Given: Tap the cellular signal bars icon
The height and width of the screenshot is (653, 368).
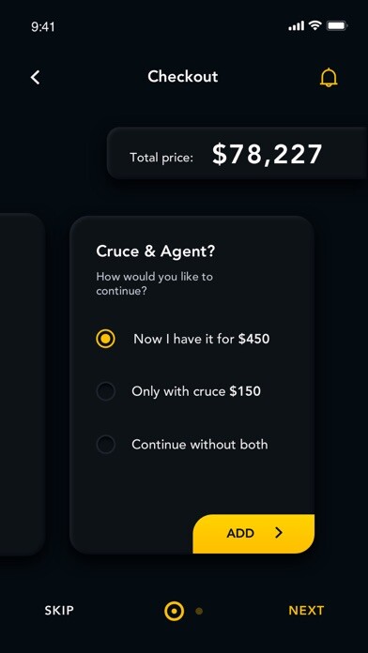Looking at the screenshot, I should click(x=297, y=26).
